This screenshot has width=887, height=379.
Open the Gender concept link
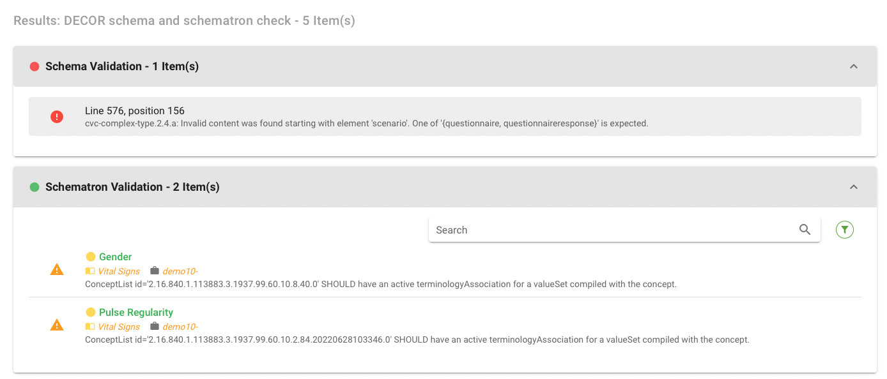115,256
